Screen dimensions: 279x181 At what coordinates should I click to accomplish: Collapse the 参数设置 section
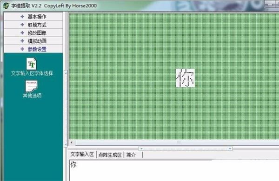pos(33,49)
